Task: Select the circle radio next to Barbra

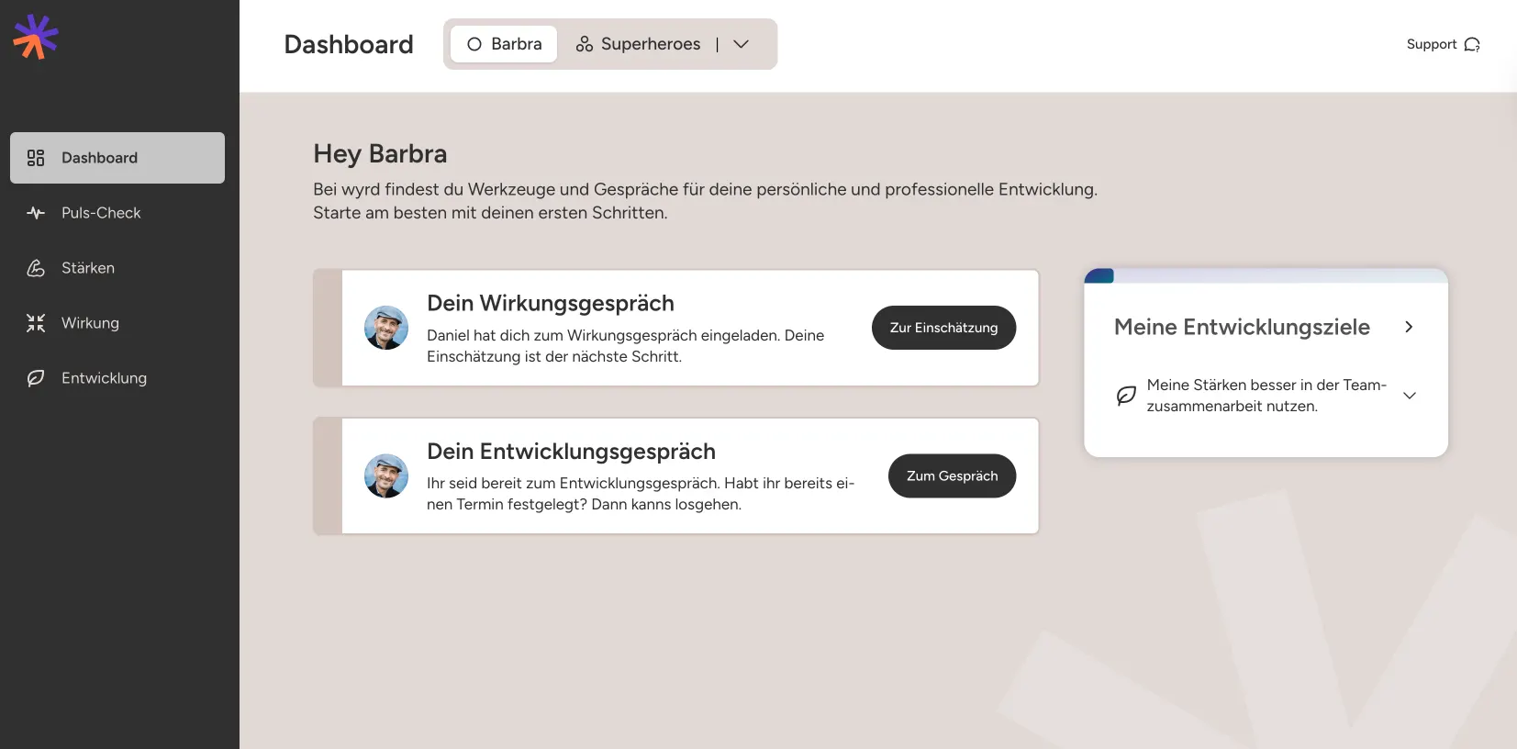Action: pyautogui.click(x=474, y=43)
